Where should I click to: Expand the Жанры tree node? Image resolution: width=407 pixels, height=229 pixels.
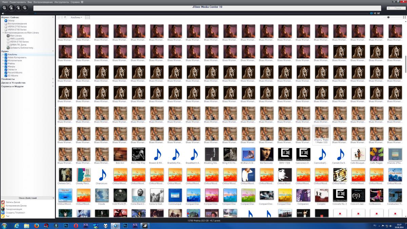click(3, 66)
